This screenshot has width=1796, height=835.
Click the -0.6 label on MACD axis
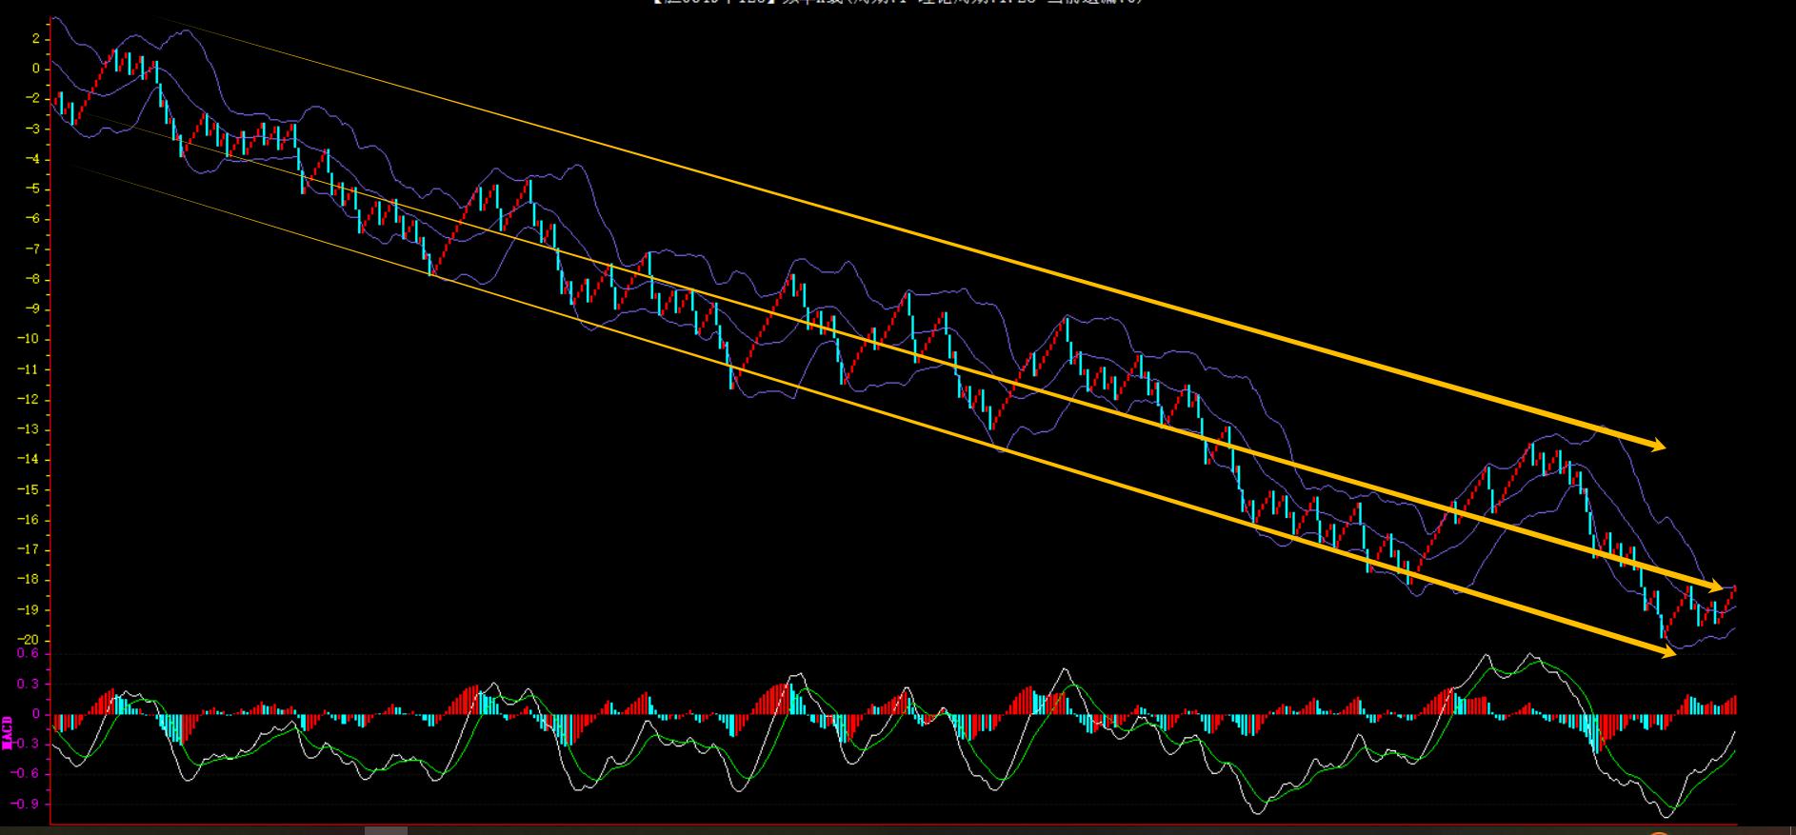(x=28, y=773)
